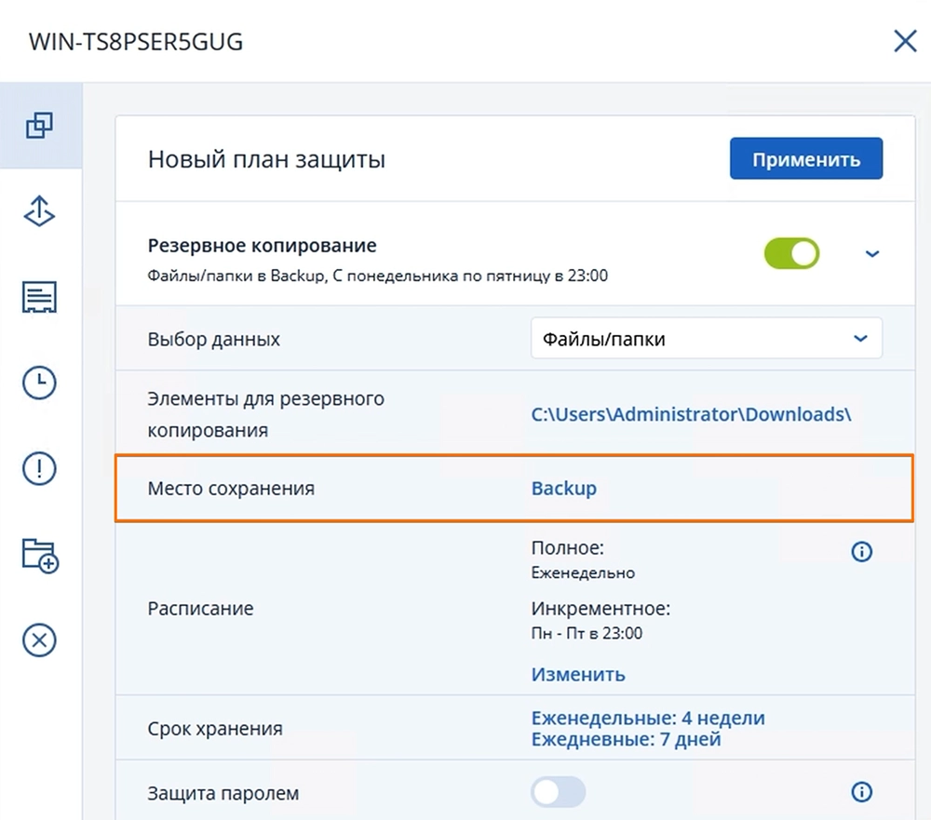Click the alerts exclamation icon
Screen dimensions: 931x820
39,469
